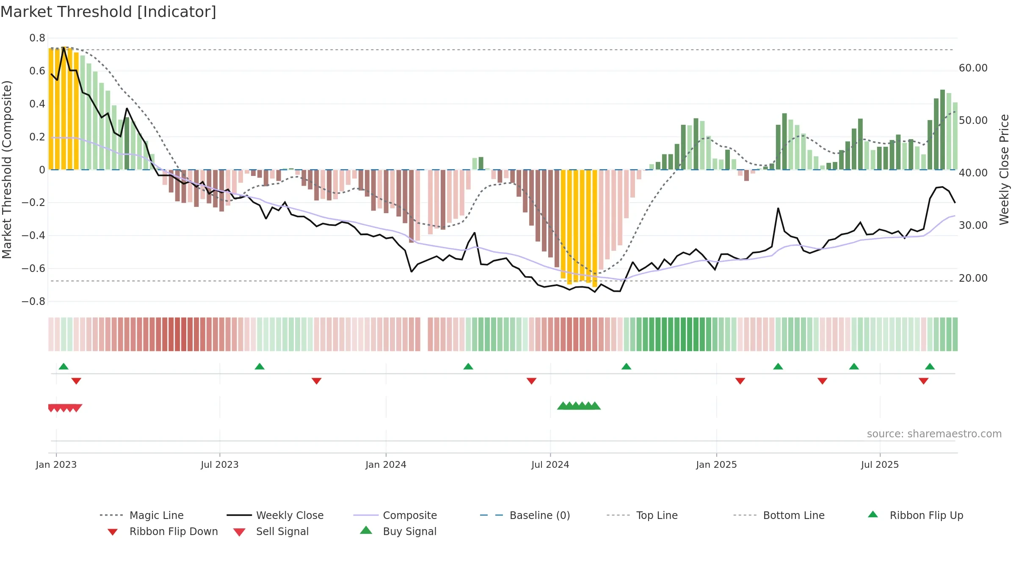Click the Market Threshold (Composite) axis title
This screenshot has height=571, width=1016.
7,169
